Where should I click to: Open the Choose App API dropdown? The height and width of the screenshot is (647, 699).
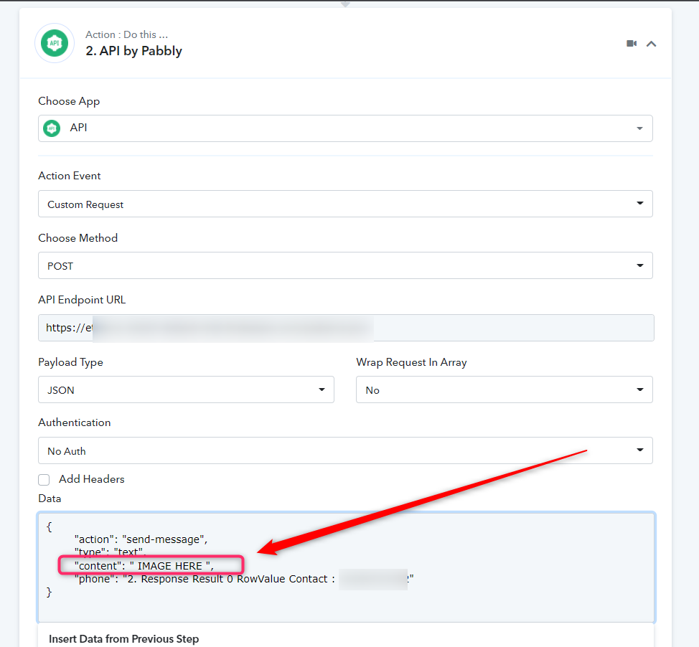[345, 128]
